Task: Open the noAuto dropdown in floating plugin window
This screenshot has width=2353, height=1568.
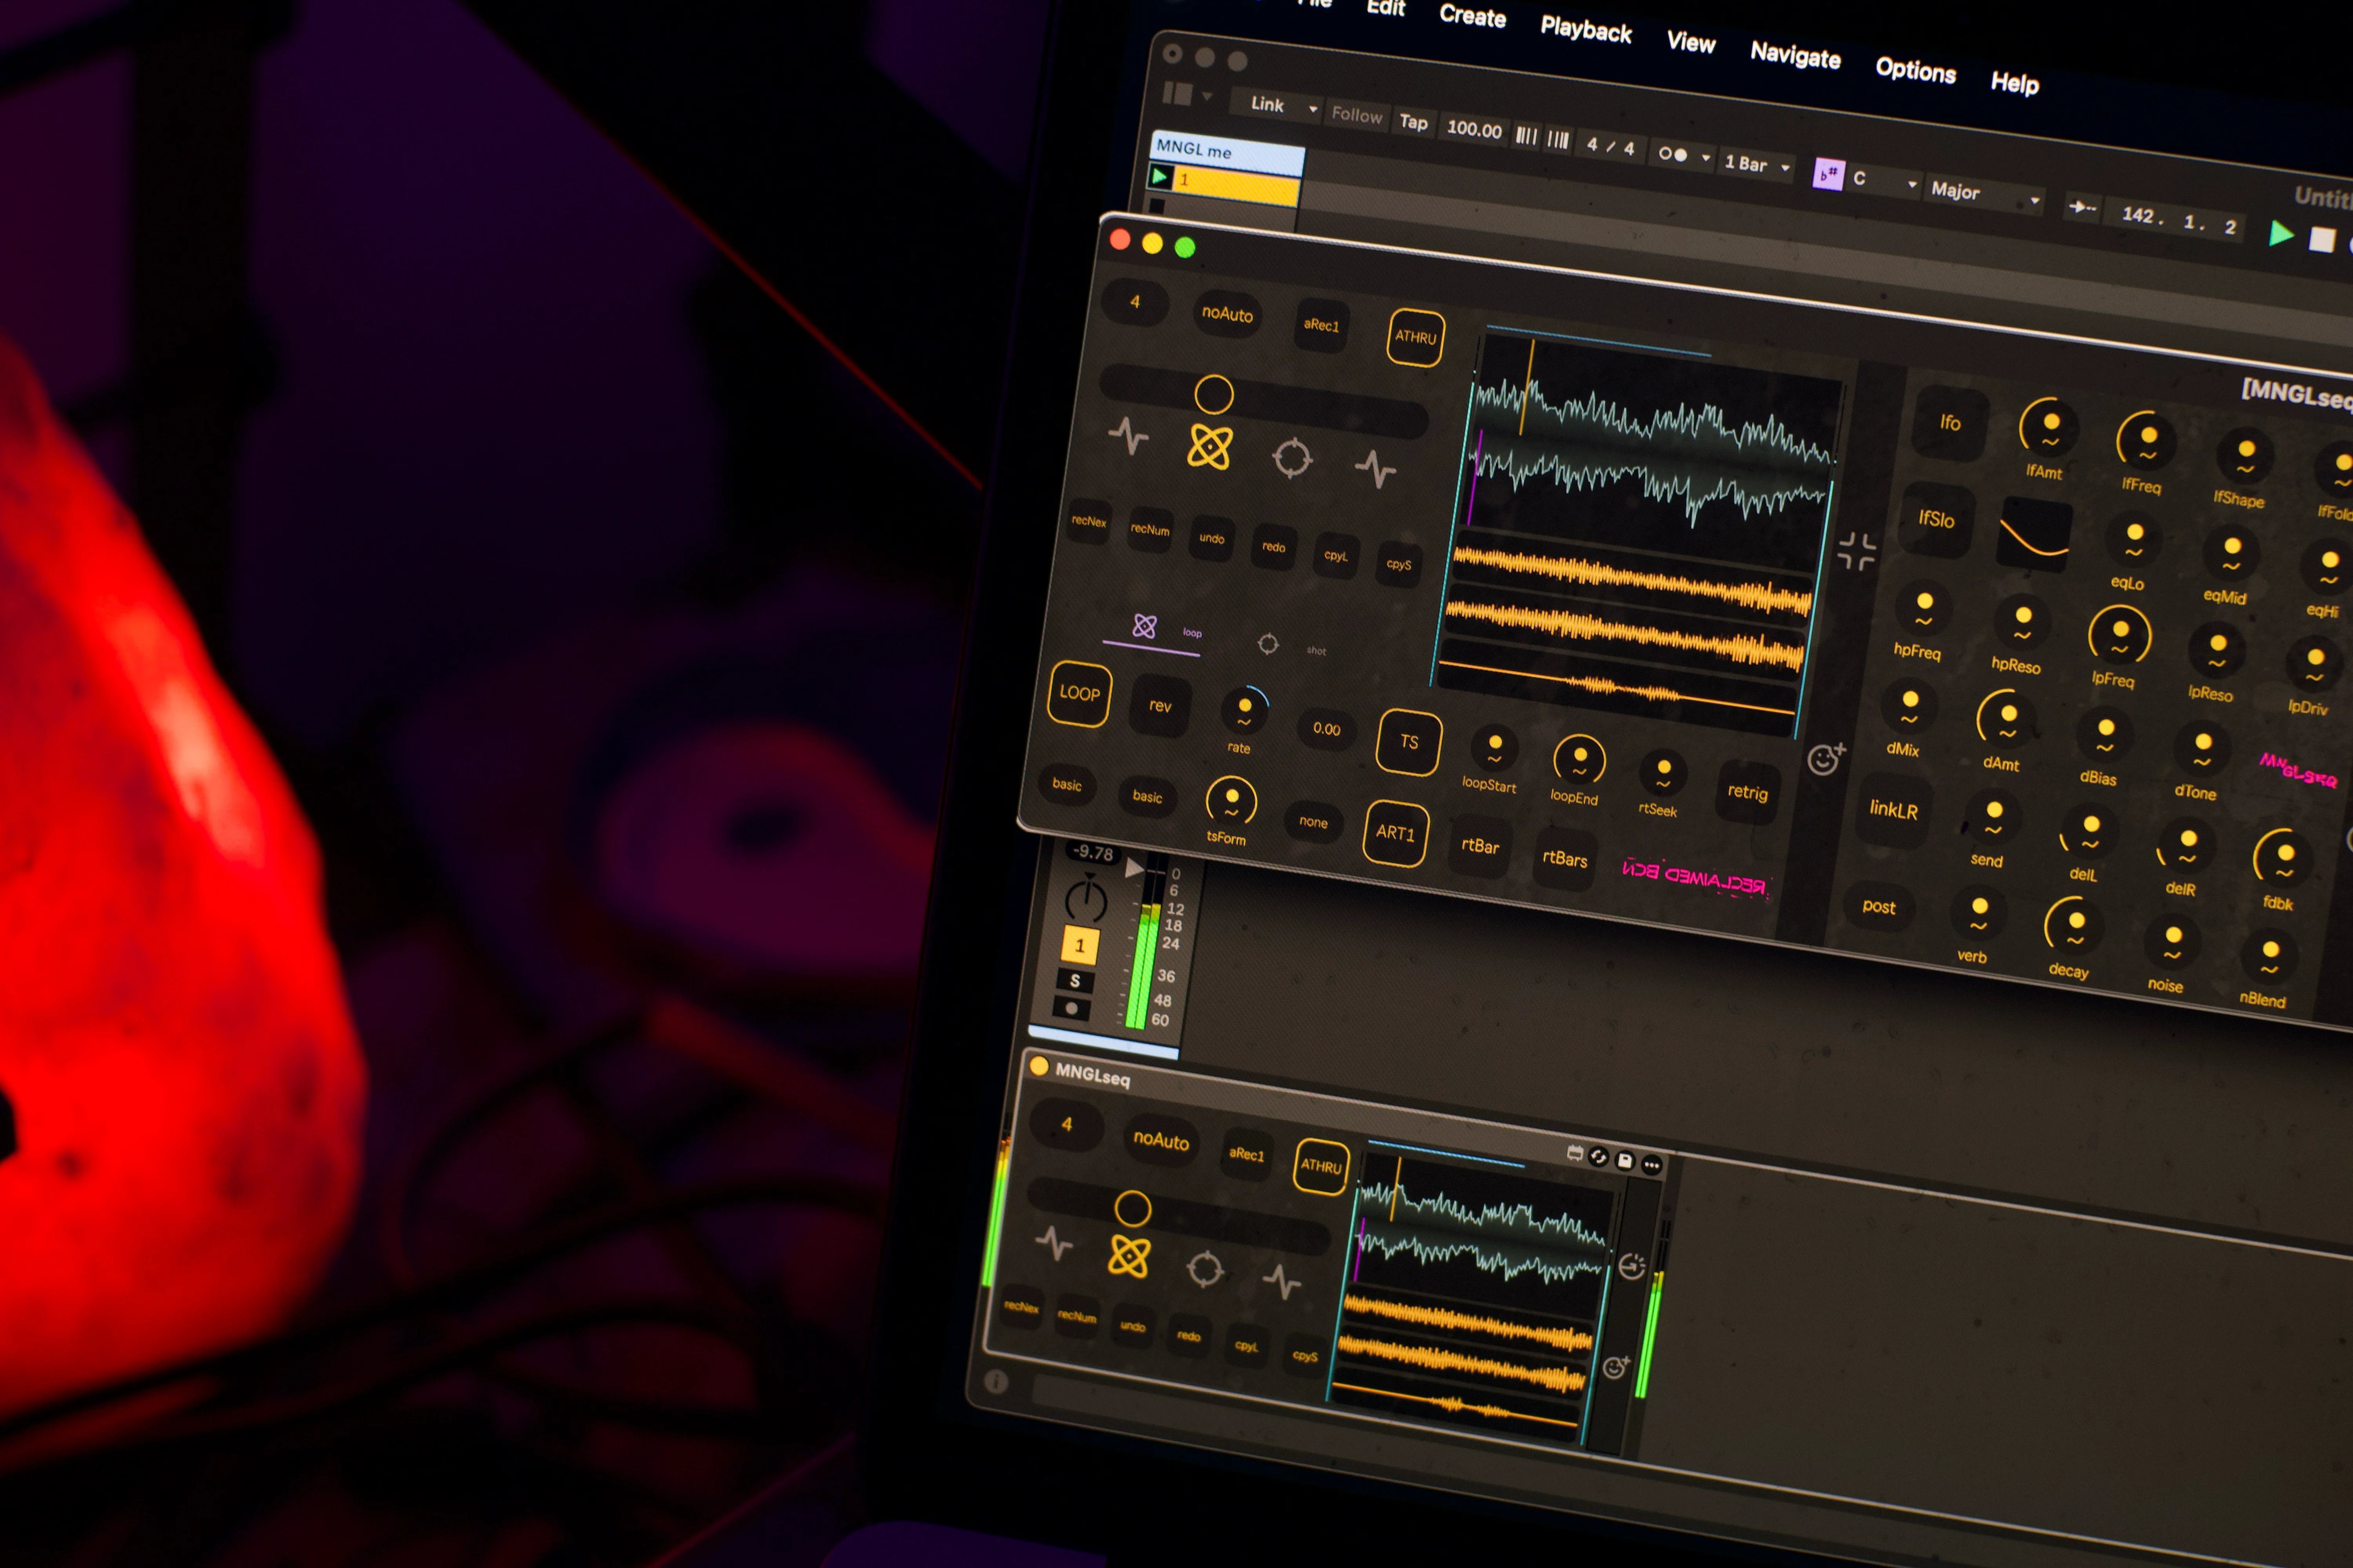Action: [1227, 314]
